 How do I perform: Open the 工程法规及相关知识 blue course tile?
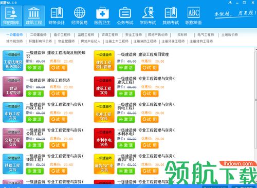pyautogui.click(x=13, y=61)
